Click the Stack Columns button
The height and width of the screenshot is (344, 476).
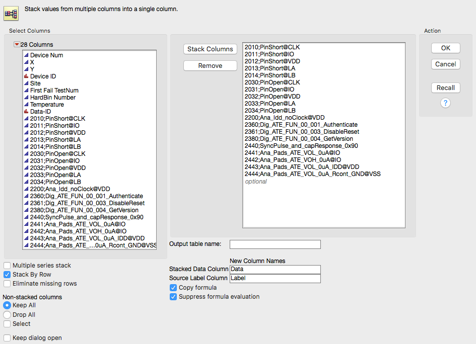[210, 49]
